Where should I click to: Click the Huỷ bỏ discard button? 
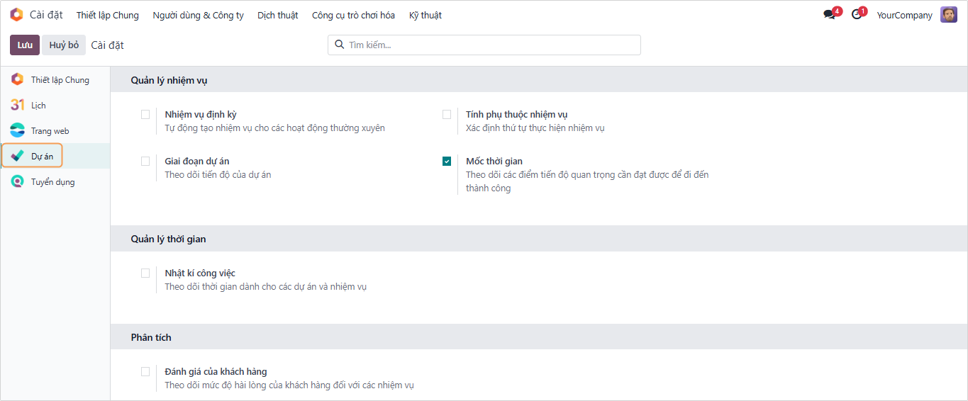(x=64, y=45)
